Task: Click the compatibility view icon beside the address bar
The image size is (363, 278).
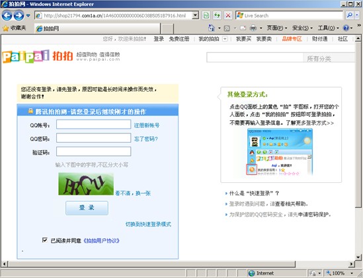Action: [206, 15]
